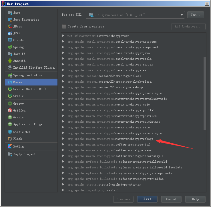The width and height of the screenshot is (211, 207).
Task: Pick the JBoss icon in sidebar
Action: coord(10,27)
